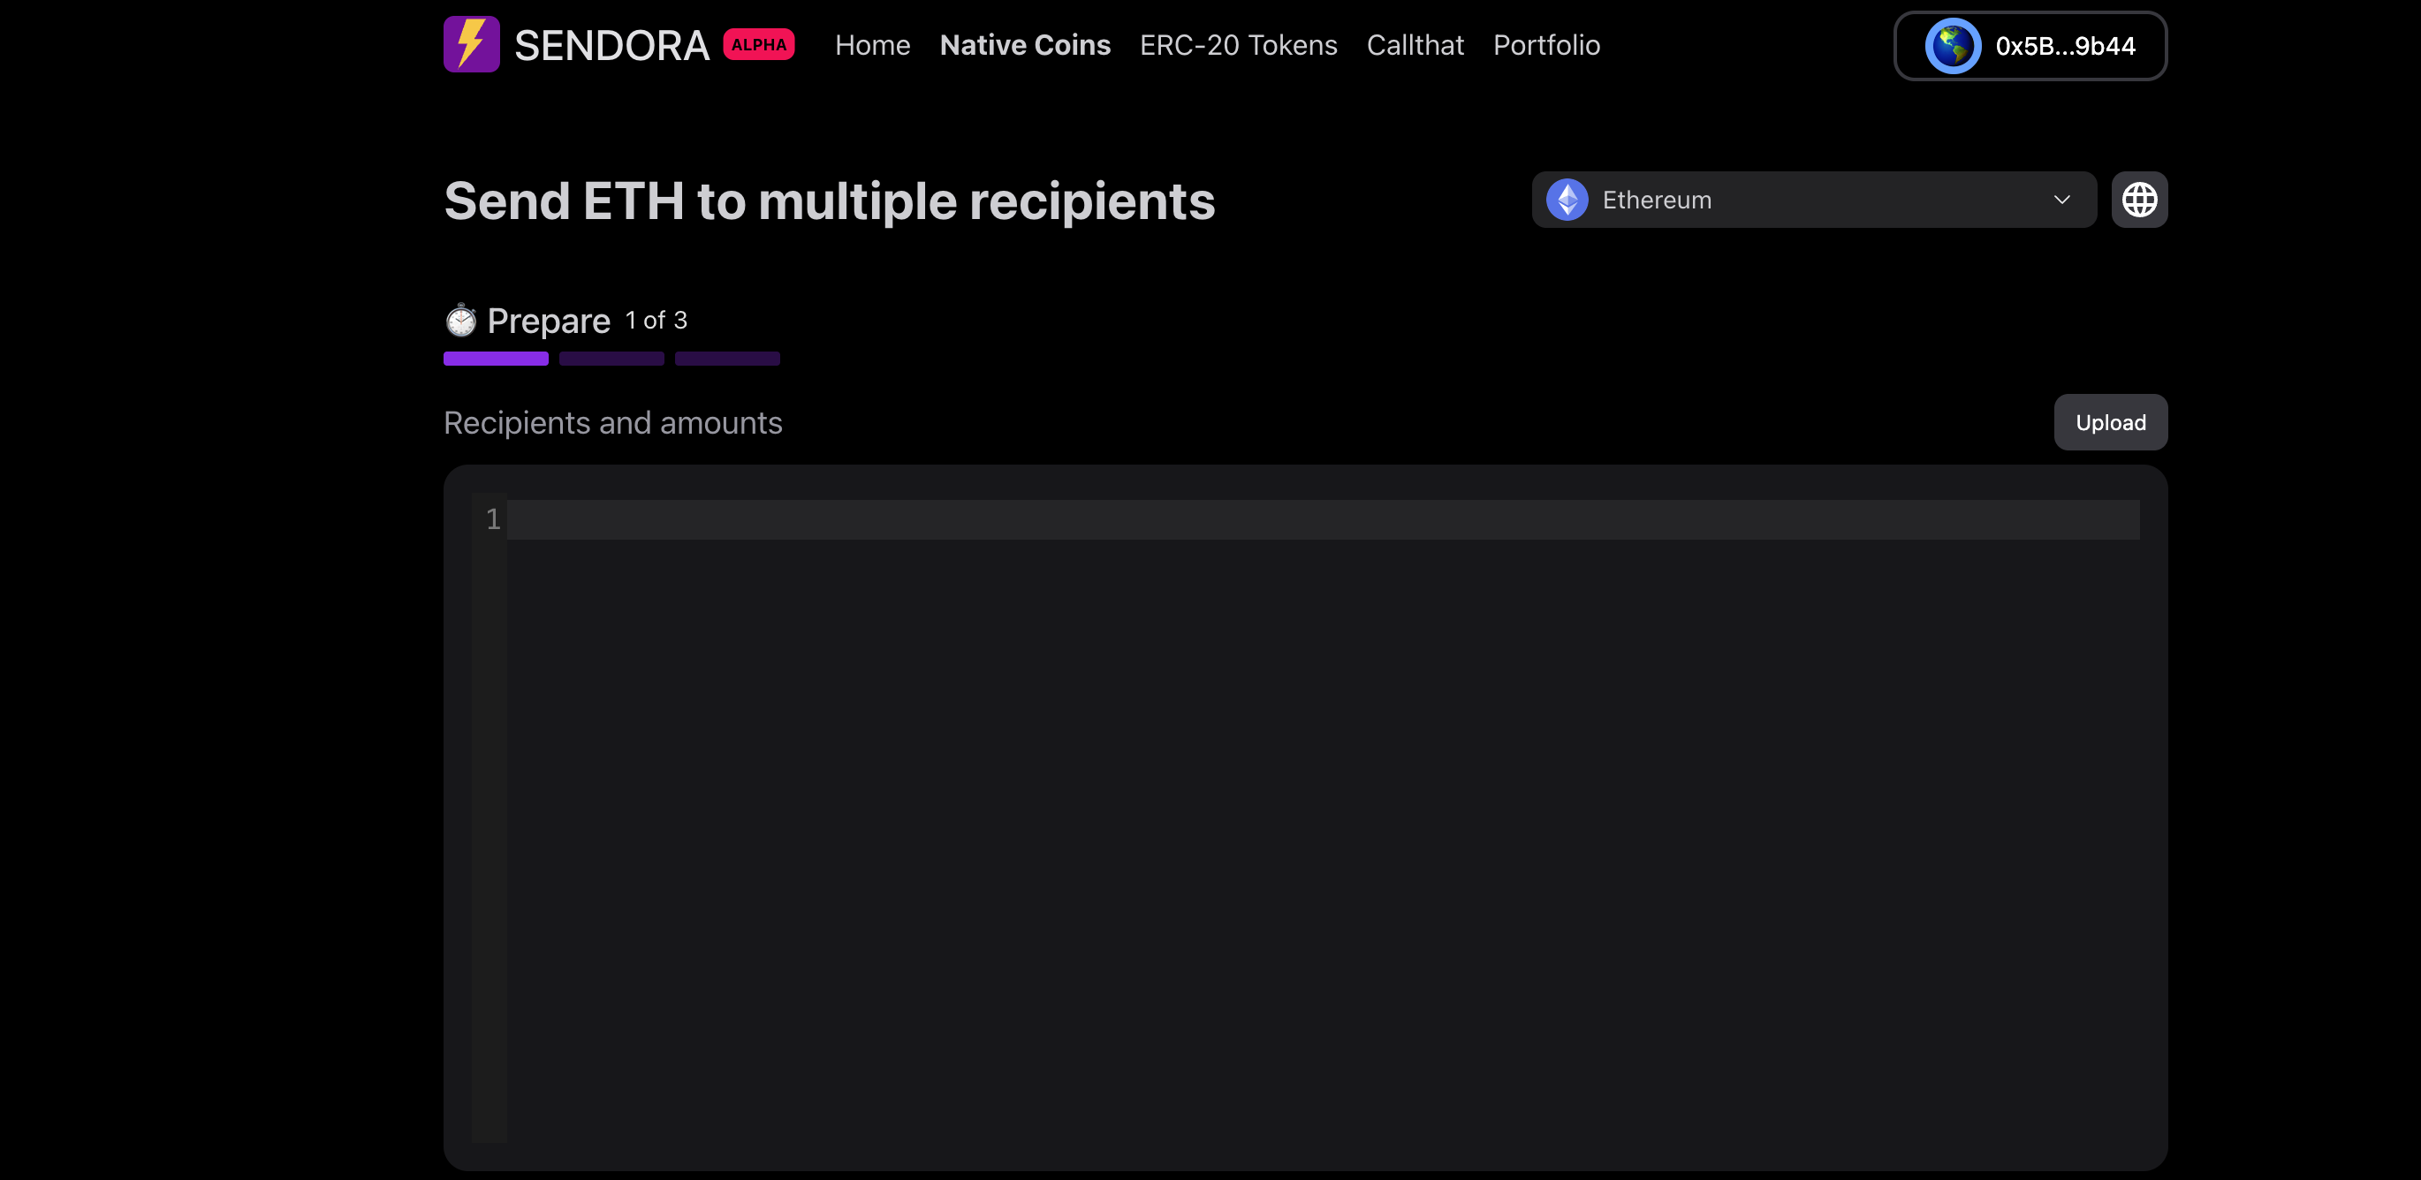Click the Ethereum diamond network icon

point(1567,200)
